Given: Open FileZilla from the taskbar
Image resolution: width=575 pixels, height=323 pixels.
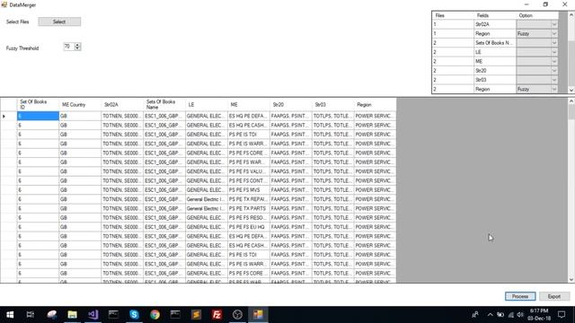Looking at the screenshot, I should [x=217, y=315].
